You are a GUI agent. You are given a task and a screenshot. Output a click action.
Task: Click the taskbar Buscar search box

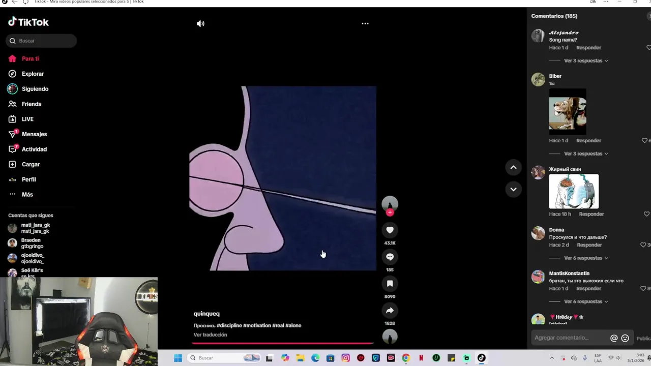(x=224, y=358)
